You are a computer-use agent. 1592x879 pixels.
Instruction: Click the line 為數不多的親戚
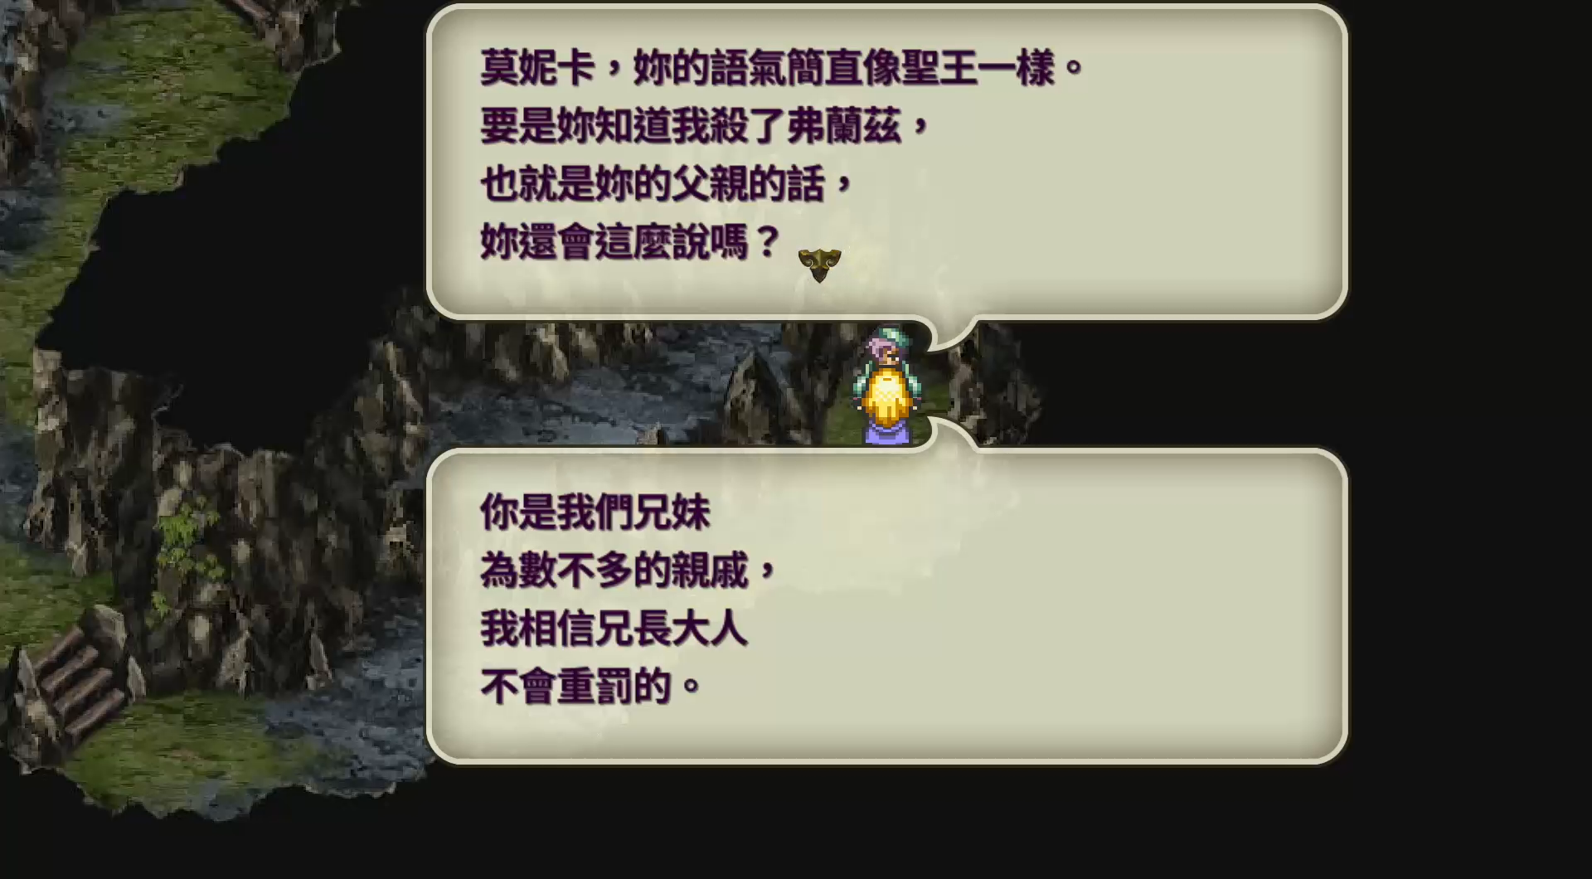click(628, 571)
